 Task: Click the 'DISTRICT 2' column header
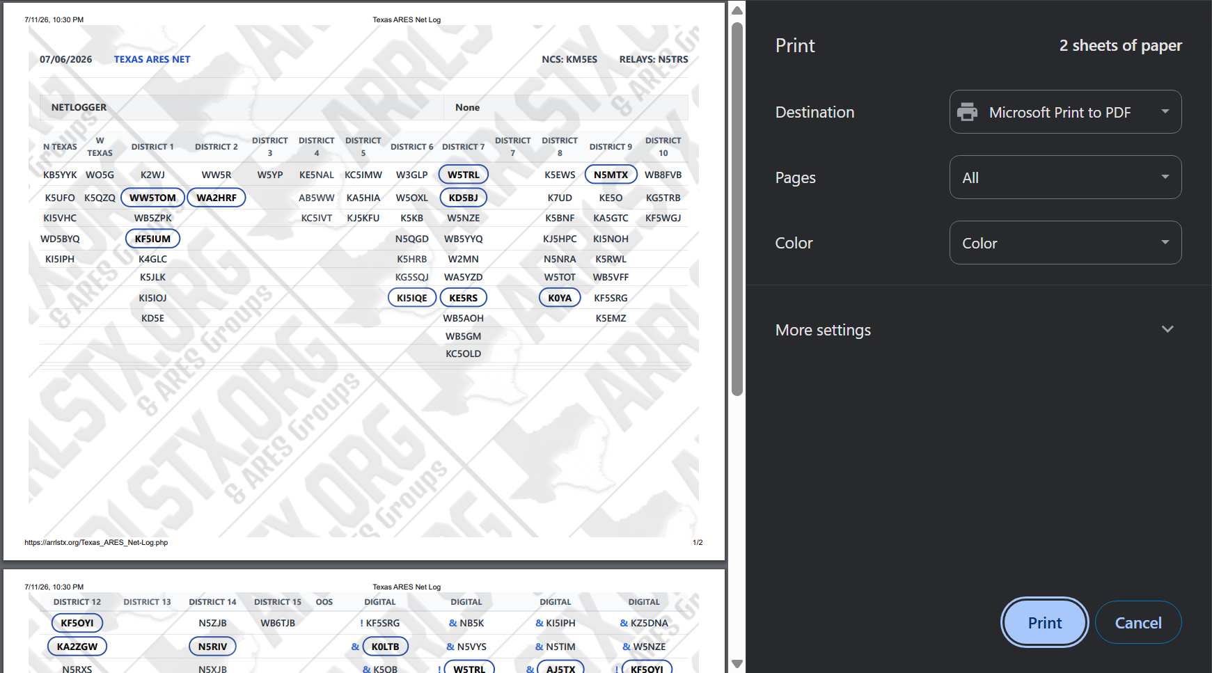pos(217,147)
